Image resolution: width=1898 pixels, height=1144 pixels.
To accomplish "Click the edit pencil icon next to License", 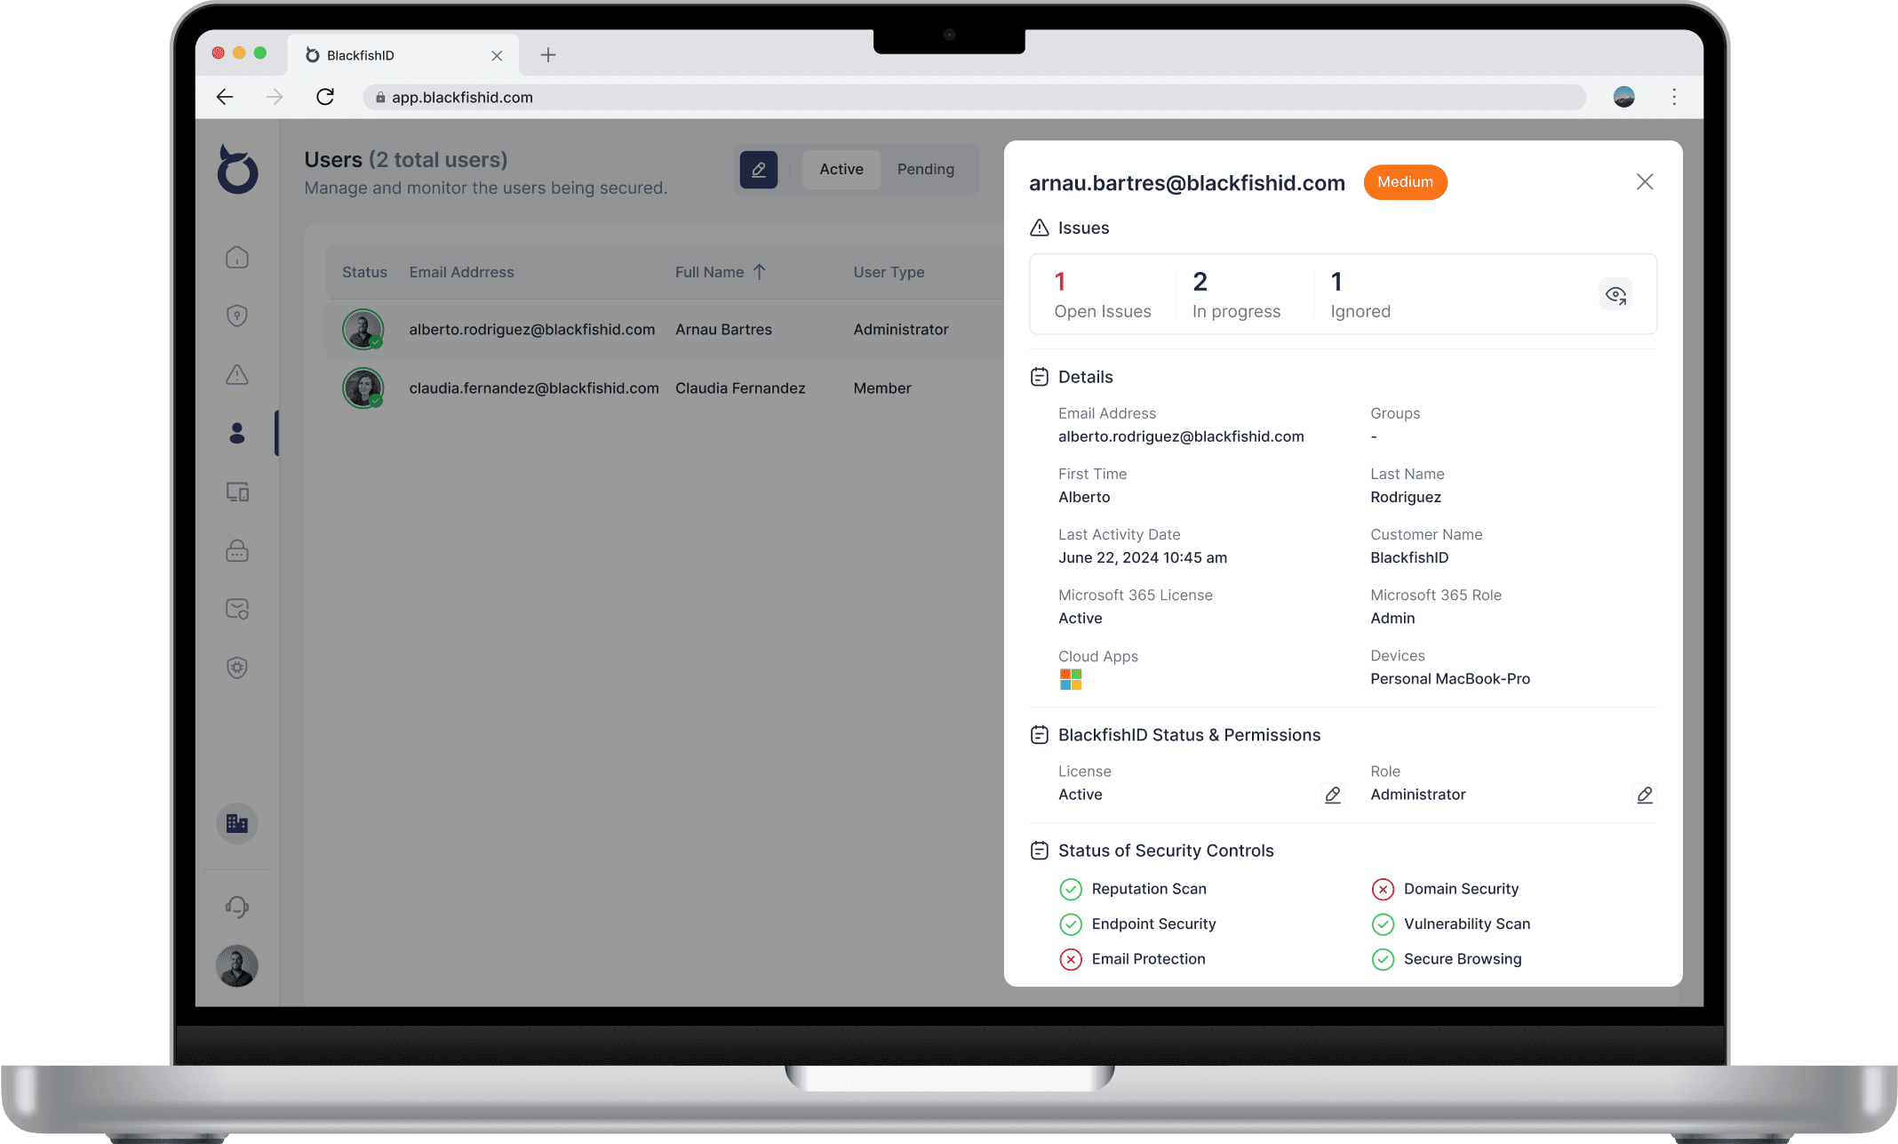I will click(1333, 796).
